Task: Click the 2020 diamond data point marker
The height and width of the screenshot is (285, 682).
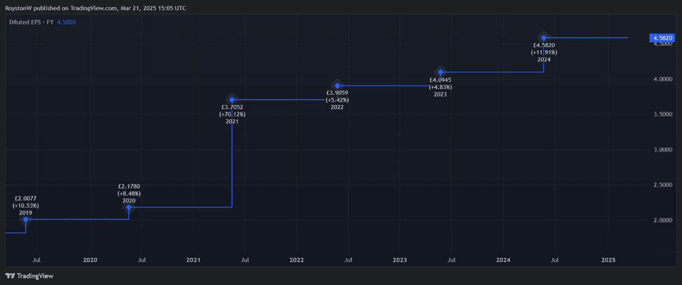Action: pos(129,207)
